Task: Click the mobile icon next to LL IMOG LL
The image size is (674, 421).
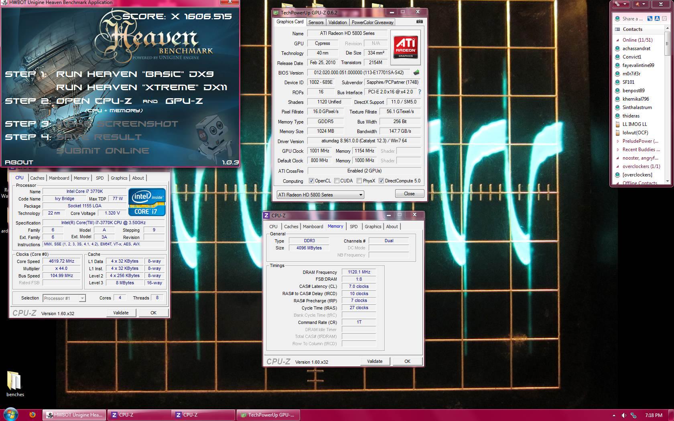Action: click(617, 124)
